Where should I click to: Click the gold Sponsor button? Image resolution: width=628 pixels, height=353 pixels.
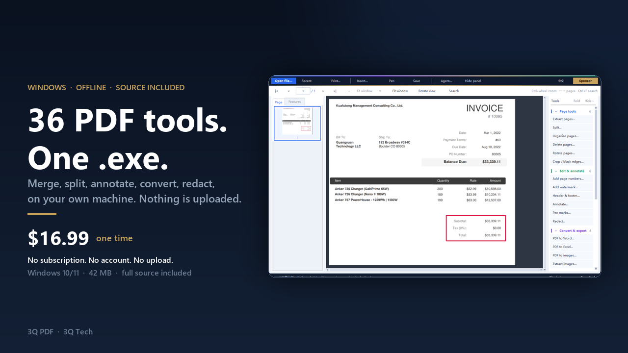point(585,81)
